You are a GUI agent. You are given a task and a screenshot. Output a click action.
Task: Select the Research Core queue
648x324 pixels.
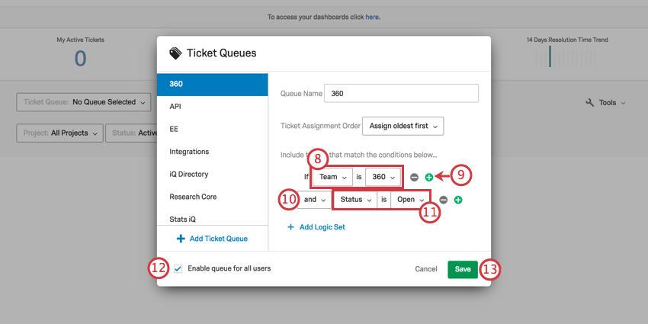point(193,197)
